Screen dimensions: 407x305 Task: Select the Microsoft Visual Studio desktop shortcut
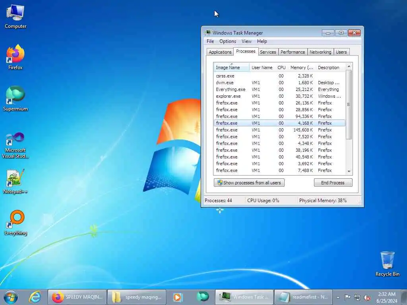coord(16,145)
